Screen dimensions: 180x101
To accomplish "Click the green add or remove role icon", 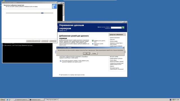I will (x=93, y=41).
